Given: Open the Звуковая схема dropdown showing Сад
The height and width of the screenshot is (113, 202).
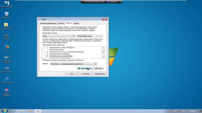Looking at the screenshot, I should pyautogui.click(x=59, y=36).
